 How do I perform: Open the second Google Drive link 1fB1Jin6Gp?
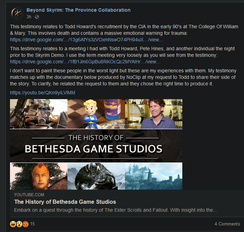click(85, 62)
